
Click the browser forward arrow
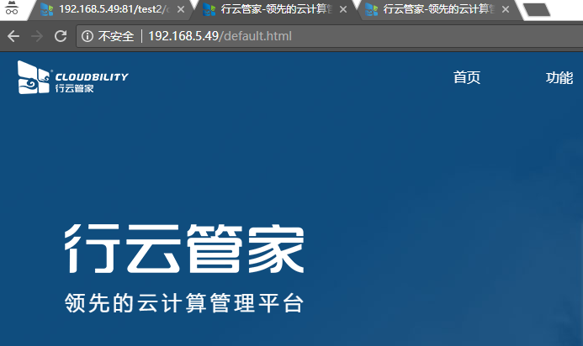37,36
